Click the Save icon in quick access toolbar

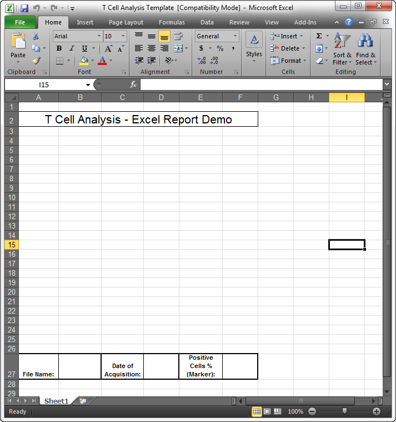point(24,8)
